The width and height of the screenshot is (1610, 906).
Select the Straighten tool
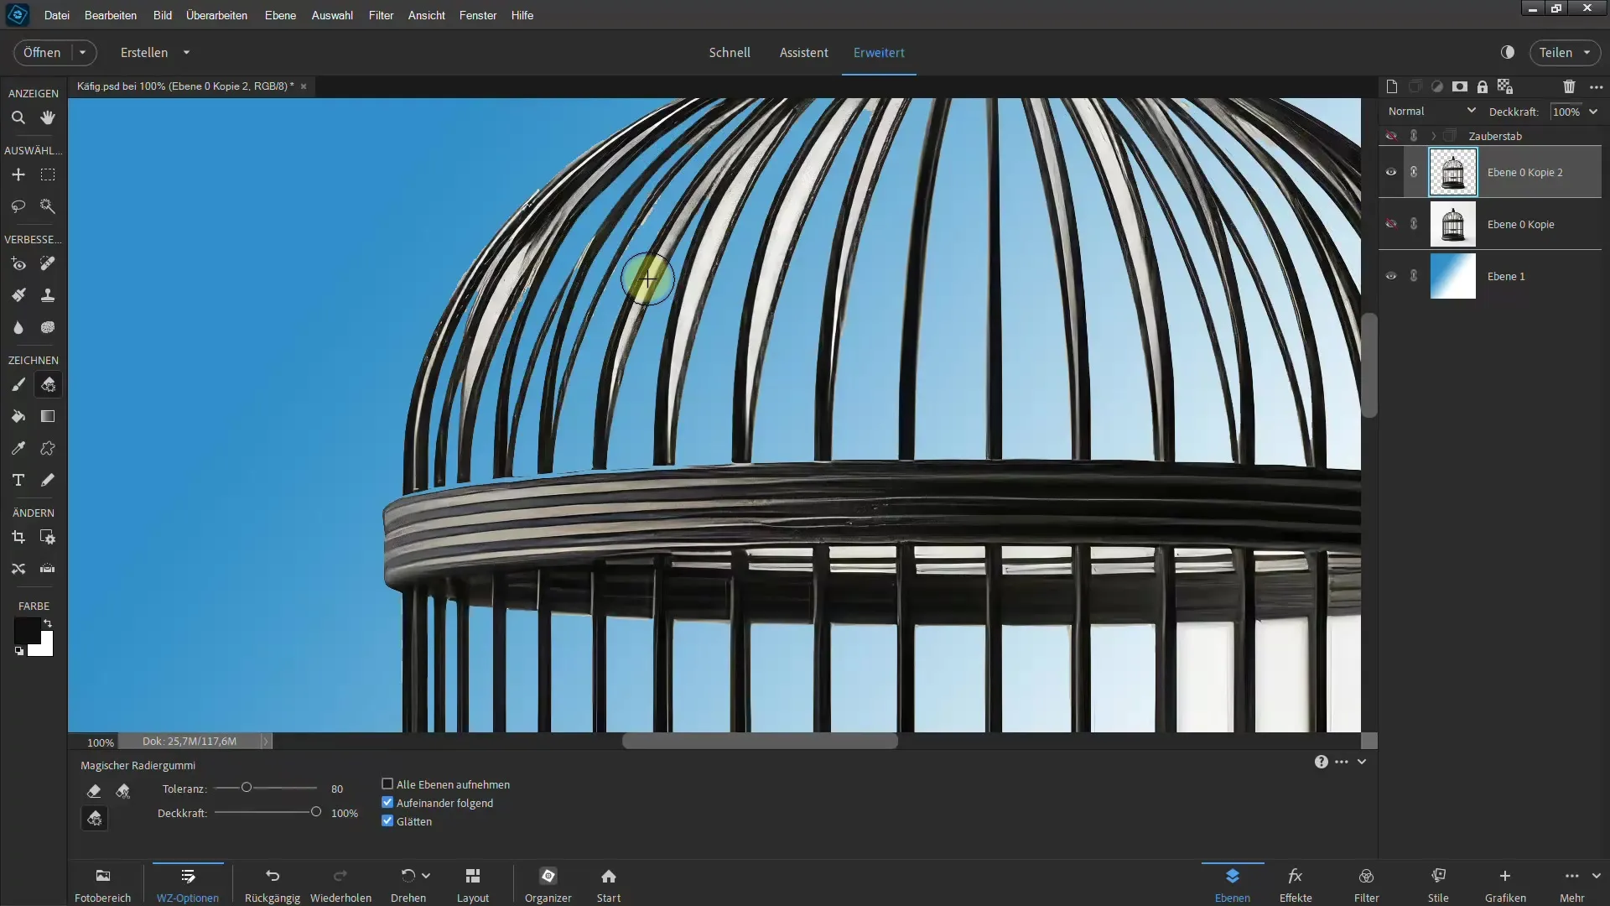(48, 569)
